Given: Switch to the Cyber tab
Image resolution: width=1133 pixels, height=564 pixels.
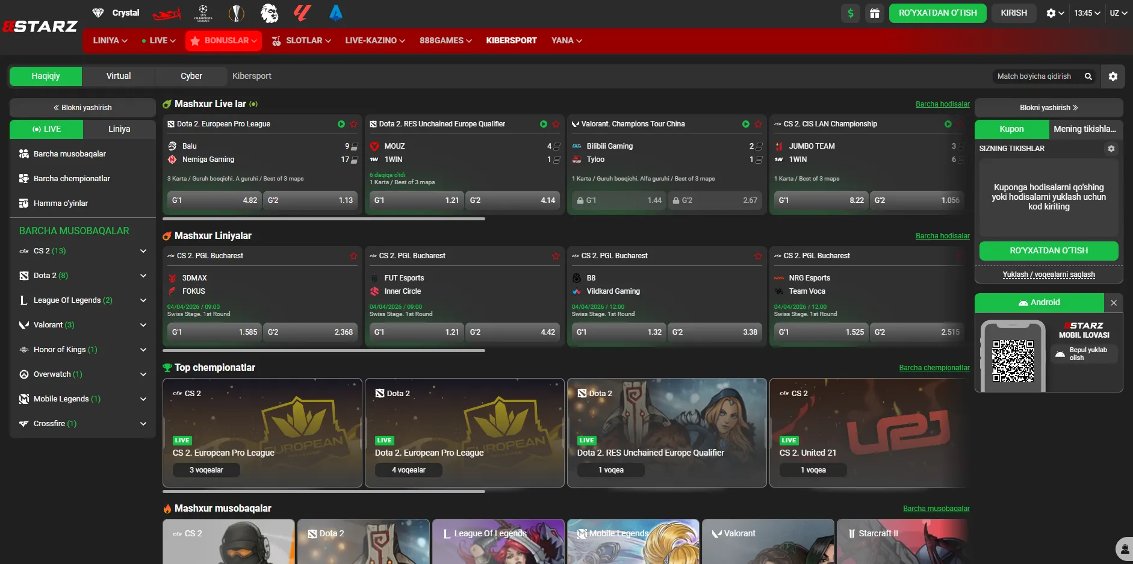Looking at the screenshot, I should [x=191, y=76].
